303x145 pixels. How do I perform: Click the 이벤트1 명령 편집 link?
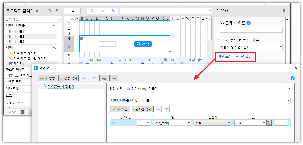(234, 57)
